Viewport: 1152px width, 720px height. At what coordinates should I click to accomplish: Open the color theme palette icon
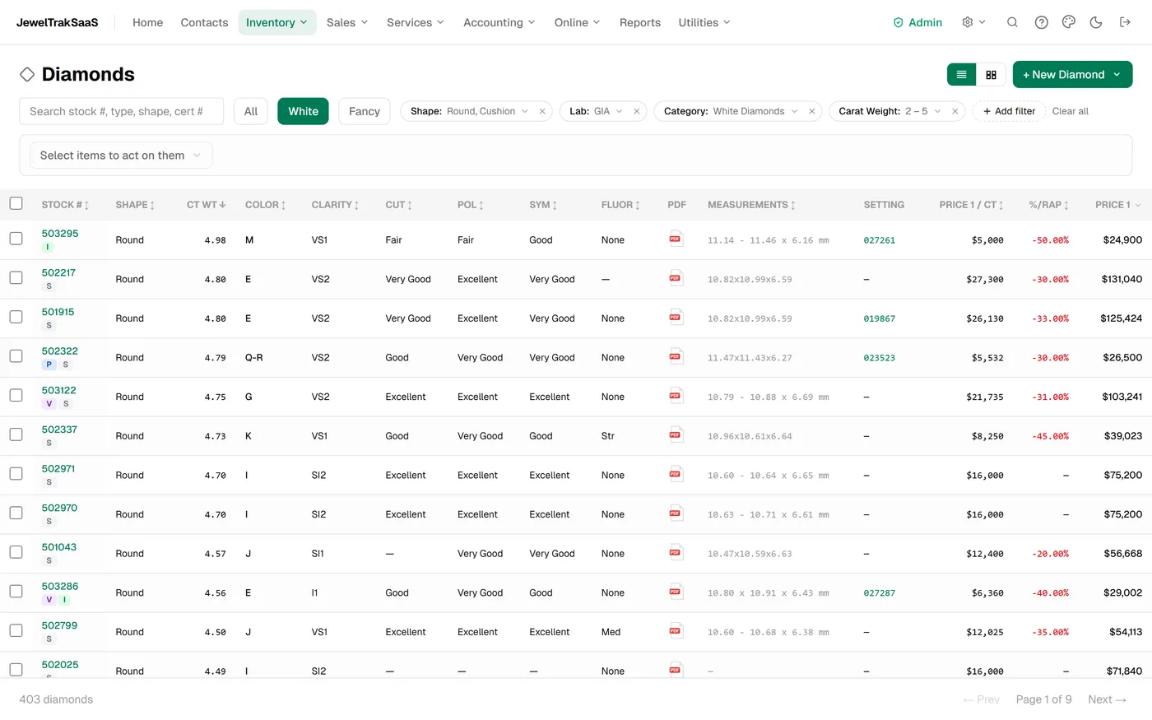pyautogui.click(x=1068, y=22)
